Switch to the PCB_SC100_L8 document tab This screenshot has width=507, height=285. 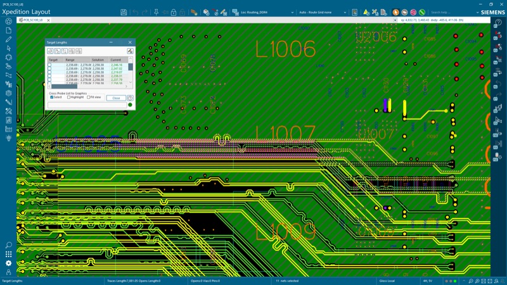[x=33, y=20]
